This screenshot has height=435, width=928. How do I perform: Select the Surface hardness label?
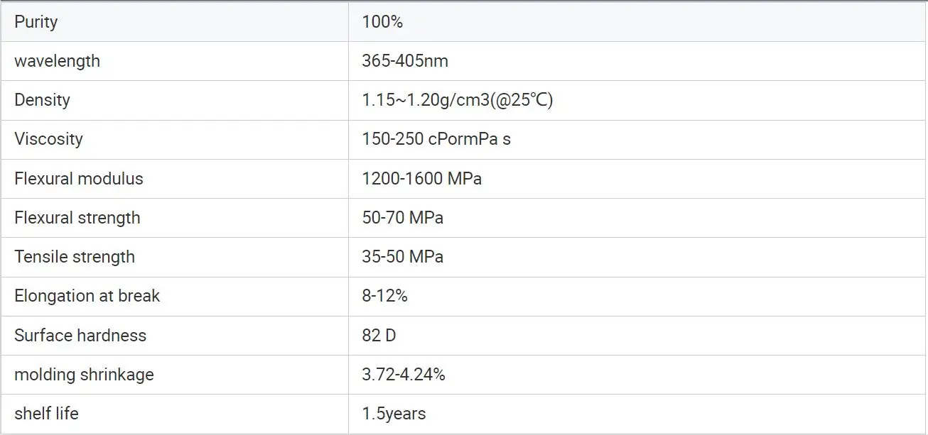click(80, 336)
